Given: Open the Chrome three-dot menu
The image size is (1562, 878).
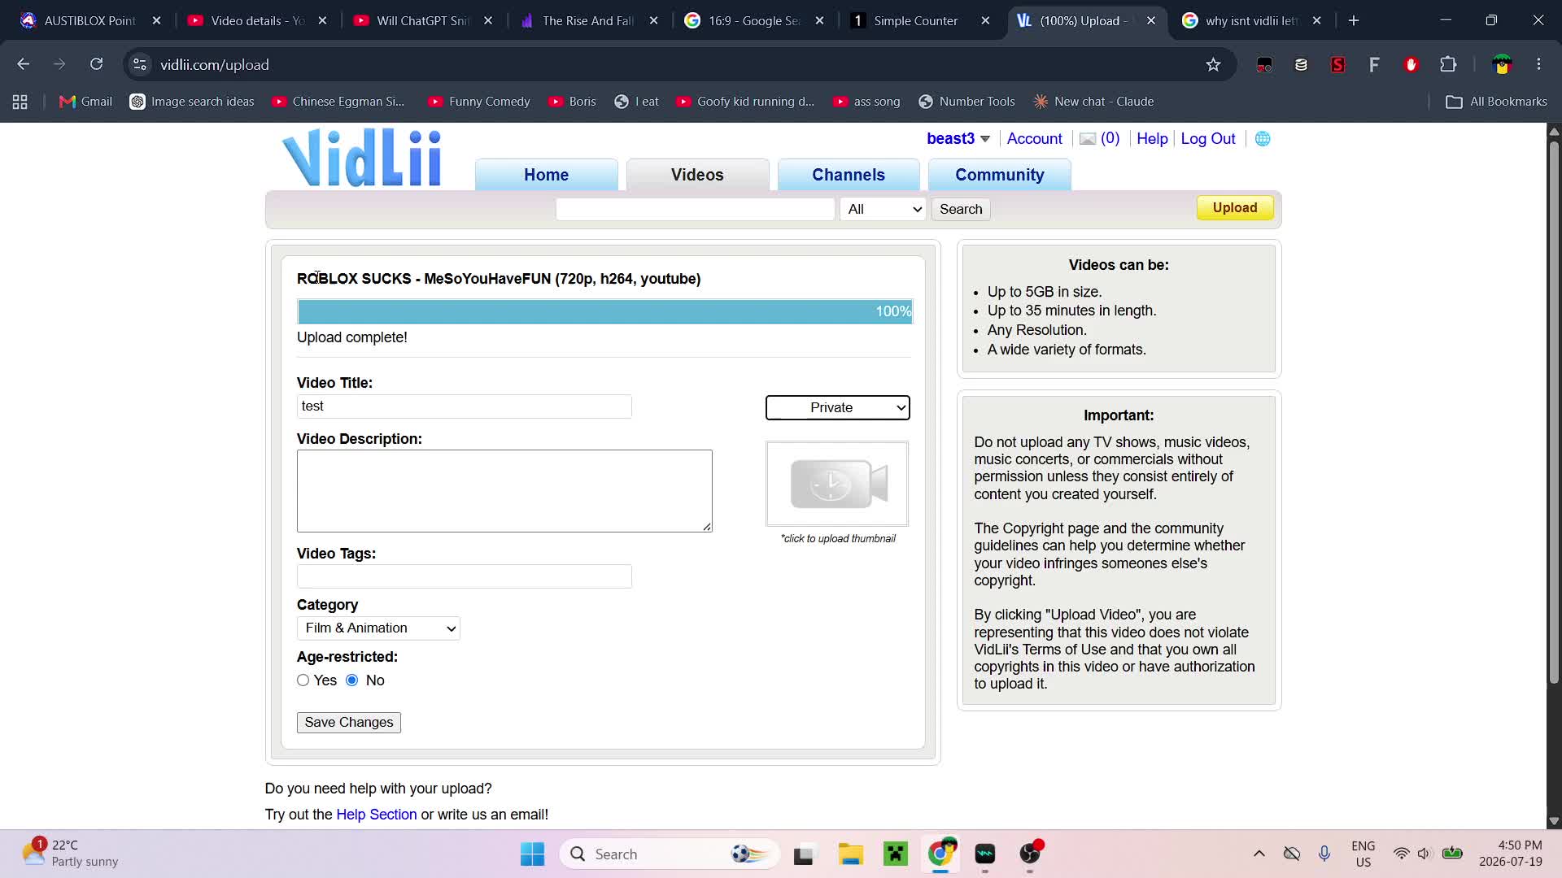Looking at the screenshot, I should (x=1538, y=64).
